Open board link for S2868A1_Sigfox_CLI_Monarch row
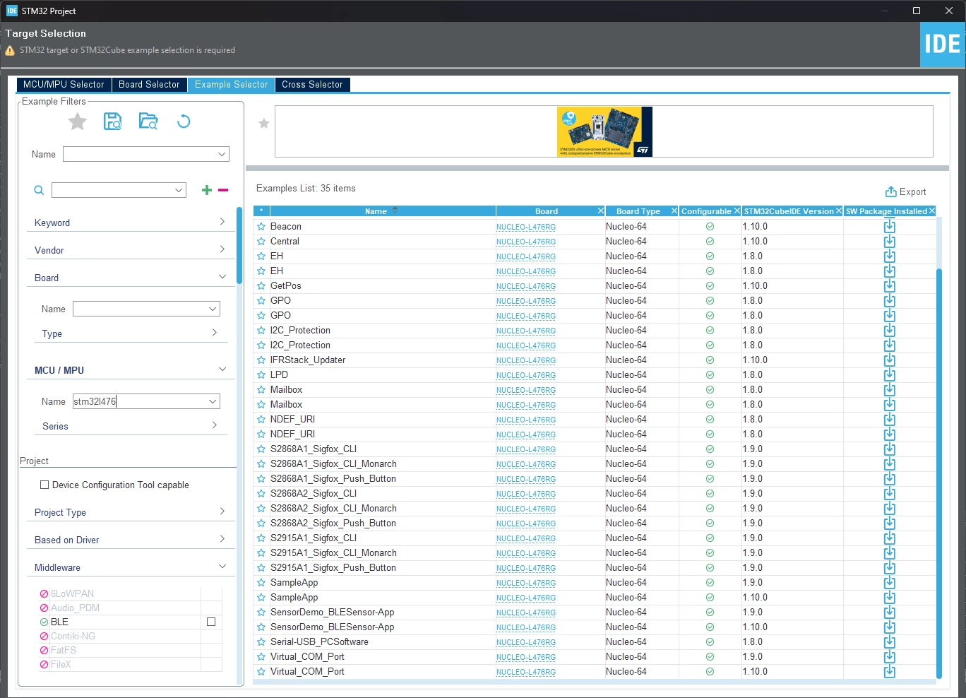The width and height of the screenshot is (966, 698). pos(526,465)
